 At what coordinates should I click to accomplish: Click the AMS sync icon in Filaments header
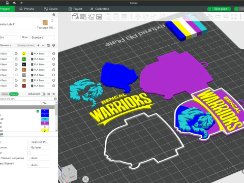48,45
